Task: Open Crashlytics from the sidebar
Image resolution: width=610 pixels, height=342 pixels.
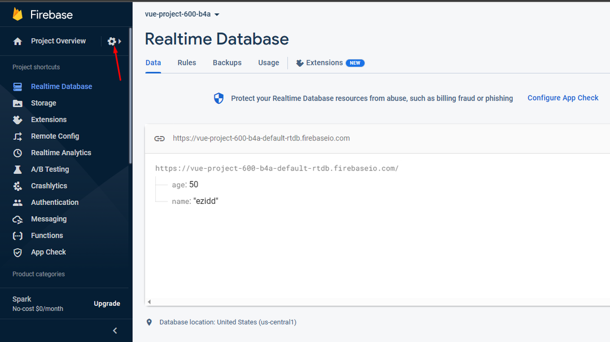Action: coord(19,186)
